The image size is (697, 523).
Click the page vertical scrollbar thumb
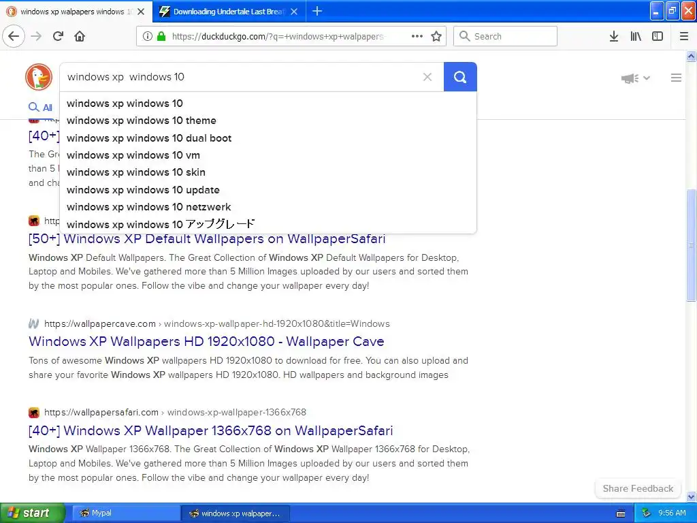coord(691,245)
